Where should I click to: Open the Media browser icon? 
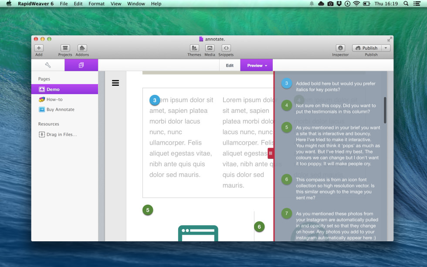210,48
